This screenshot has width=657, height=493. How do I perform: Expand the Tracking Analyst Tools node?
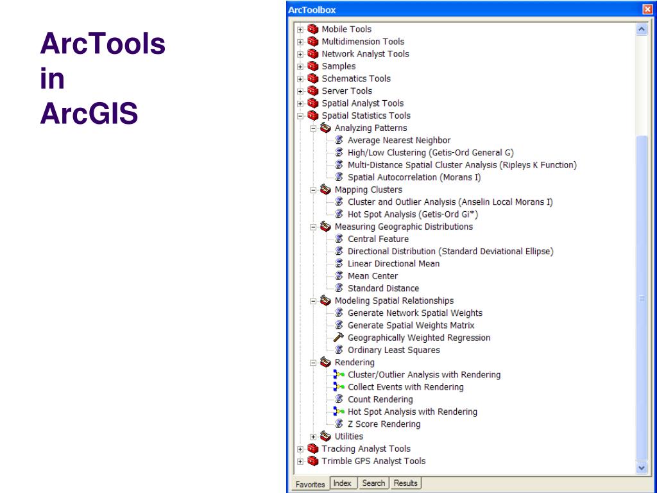pos(300,449)
